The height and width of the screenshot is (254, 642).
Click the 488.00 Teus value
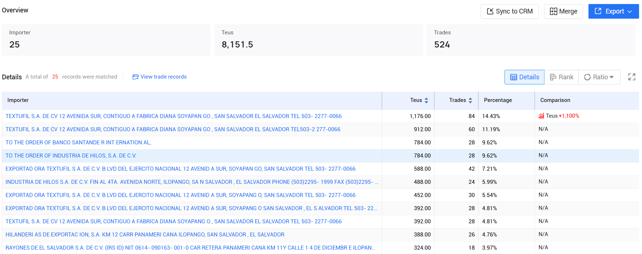(422, 182)
